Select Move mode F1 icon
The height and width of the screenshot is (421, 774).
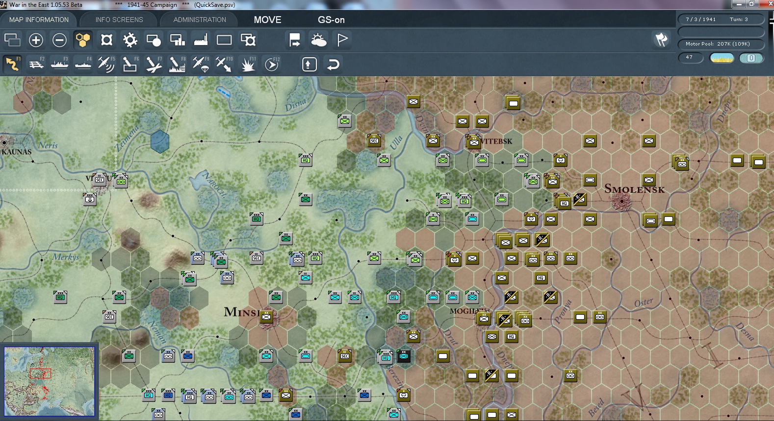[12, 64]
